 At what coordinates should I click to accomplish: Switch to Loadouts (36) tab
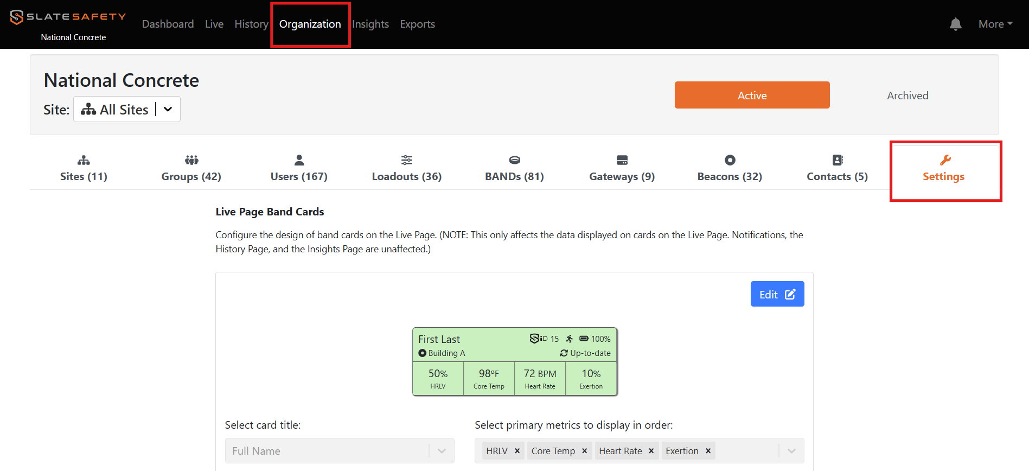407,168
